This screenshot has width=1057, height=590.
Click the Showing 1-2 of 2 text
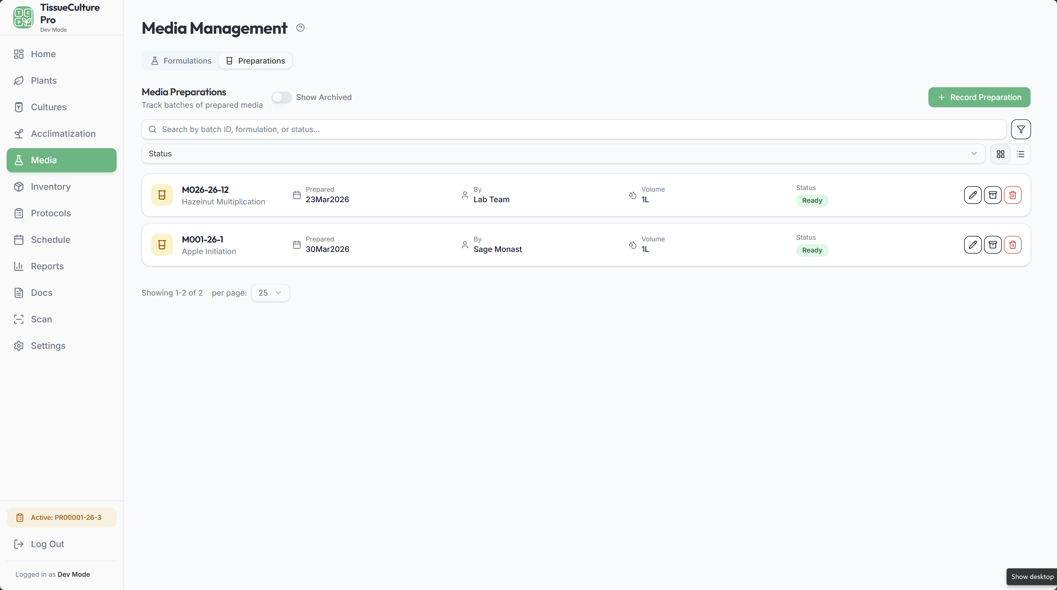coord(172,293)
